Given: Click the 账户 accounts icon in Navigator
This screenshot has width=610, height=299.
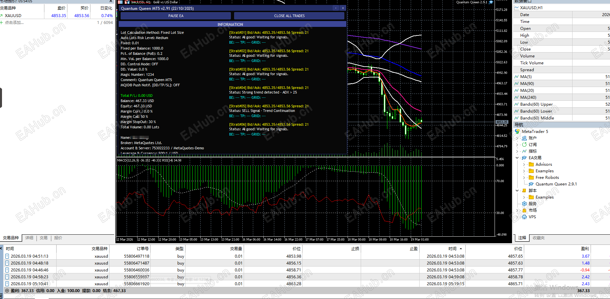Looking at the screenshot, I should [525, 138].
